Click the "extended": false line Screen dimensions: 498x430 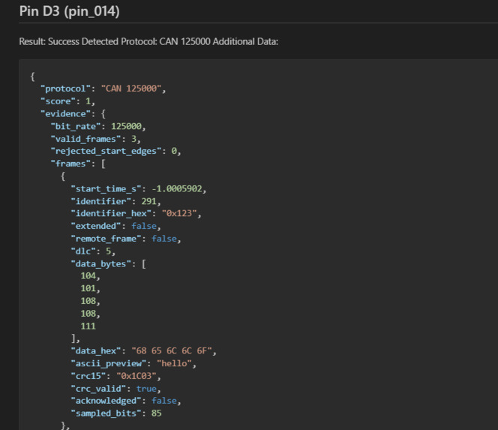point(116,226)
